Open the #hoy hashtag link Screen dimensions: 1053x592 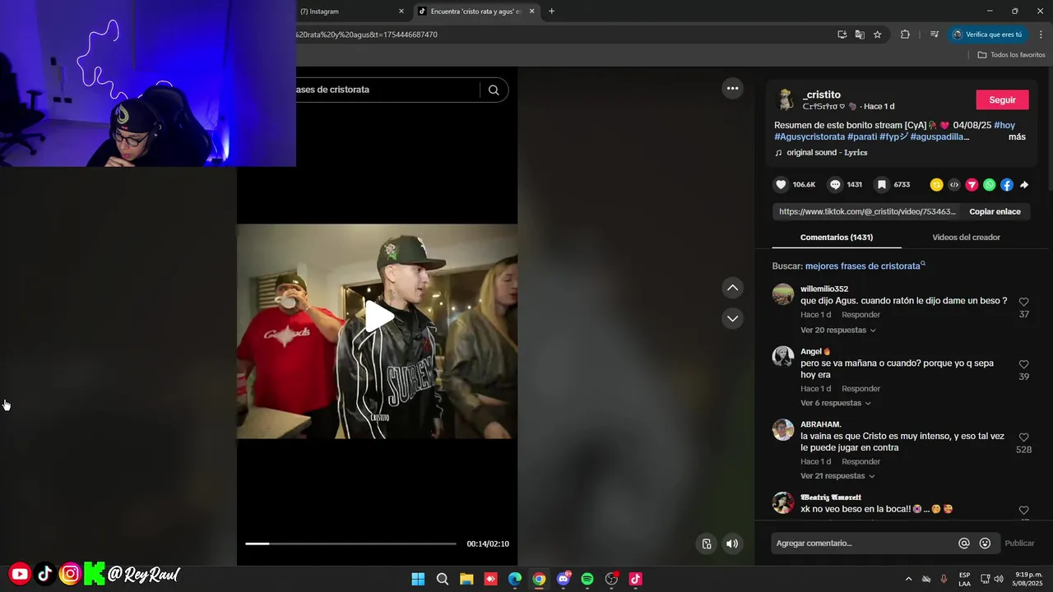(x=1004, y=126)
